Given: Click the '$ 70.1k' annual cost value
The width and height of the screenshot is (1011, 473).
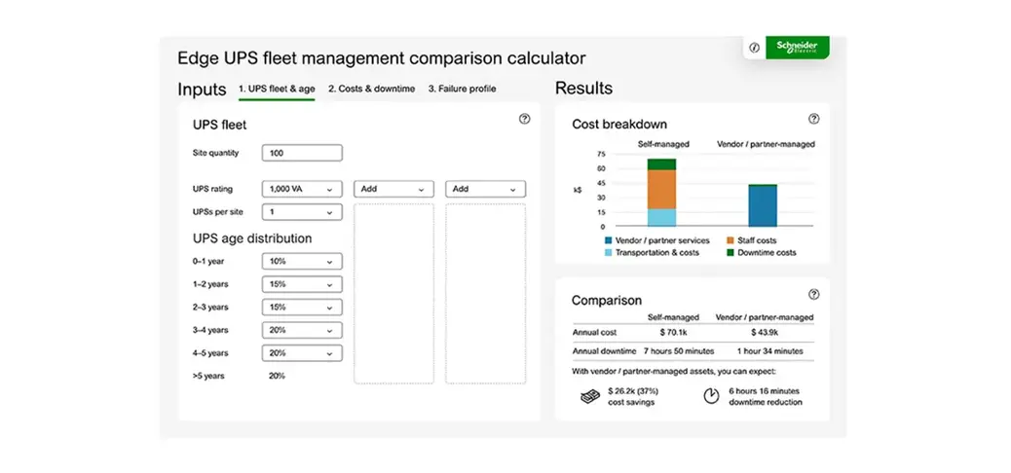Looking at the screenshot, I should 672,333.
